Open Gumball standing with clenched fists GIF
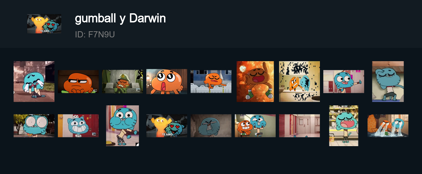 (x=123, y=126)
